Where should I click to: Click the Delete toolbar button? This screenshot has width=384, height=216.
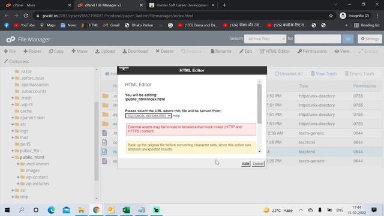coord(164,51)
